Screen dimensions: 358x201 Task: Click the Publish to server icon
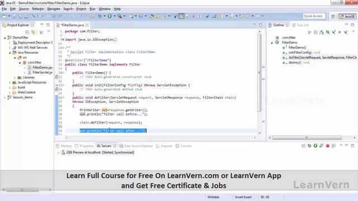(333, 146)
